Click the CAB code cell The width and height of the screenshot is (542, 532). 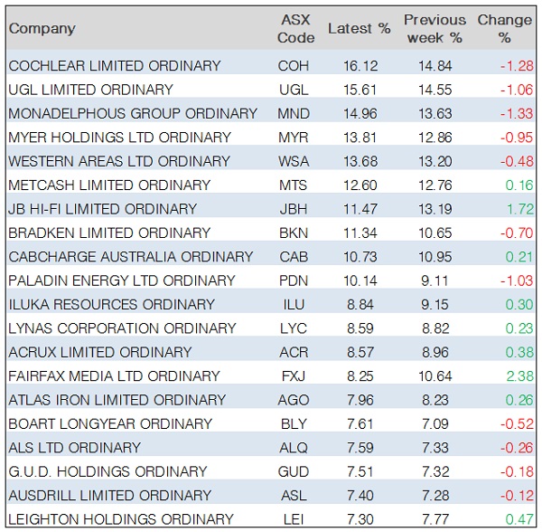pyautogui.click(x=294, y=257)
